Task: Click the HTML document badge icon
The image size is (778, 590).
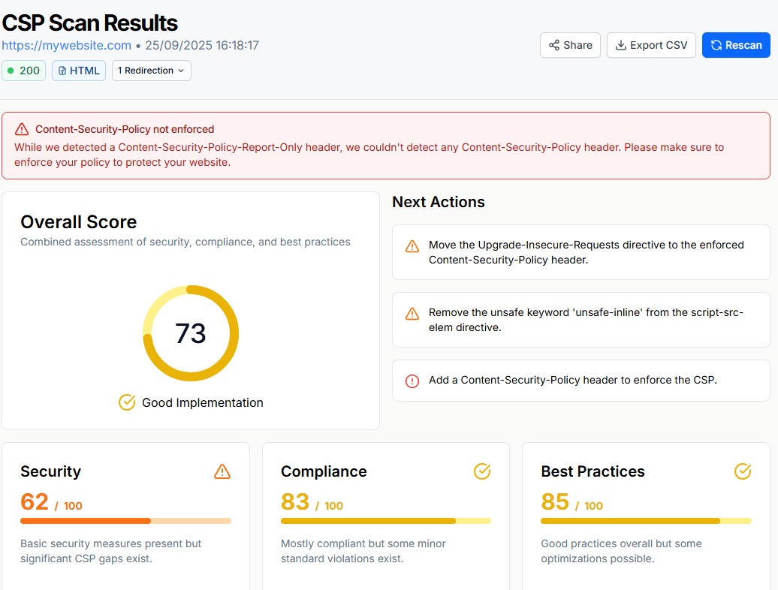Action: 64,70
